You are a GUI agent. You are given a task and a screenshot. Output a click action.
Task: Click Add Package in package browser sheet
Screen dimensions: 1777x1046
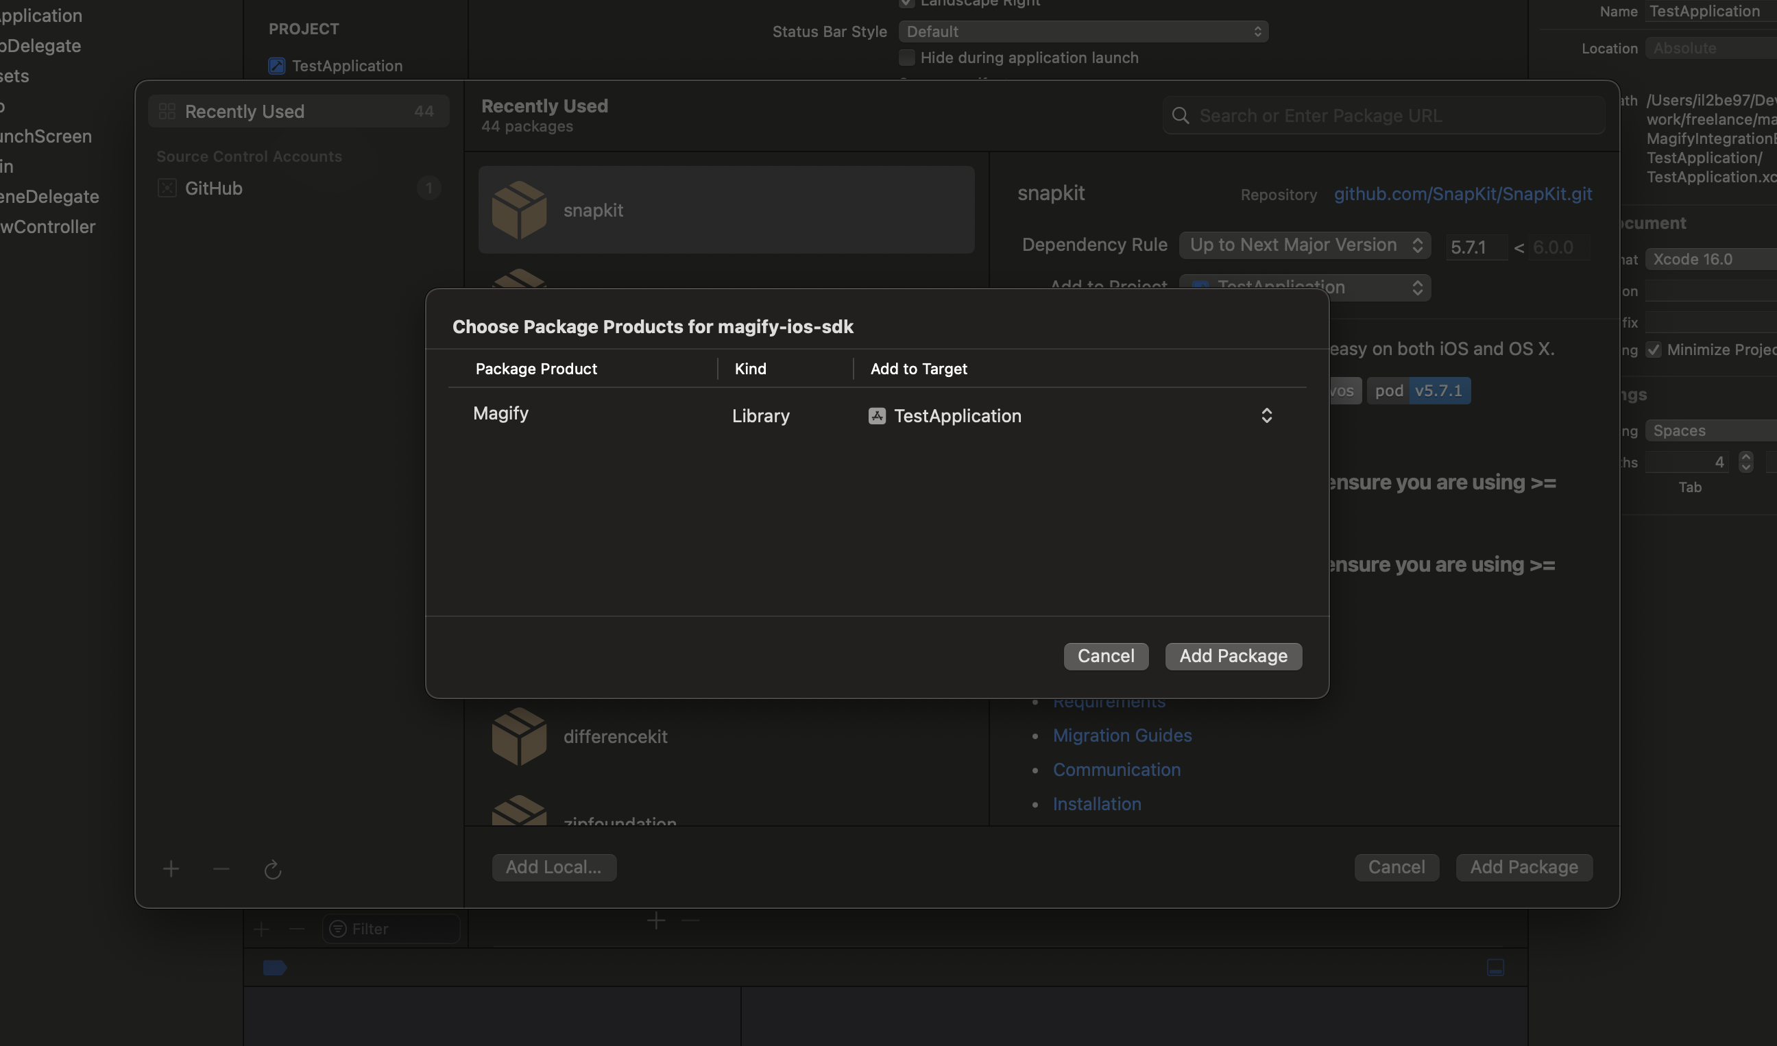[x=1524, y=867]
